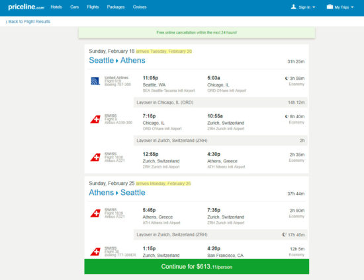The height and width of the screenshot is (280, 364).
Task: Click the SWISS logo for the Zurich–San Francisco flight
Action: pyautogui.click(x=95, y=252)
